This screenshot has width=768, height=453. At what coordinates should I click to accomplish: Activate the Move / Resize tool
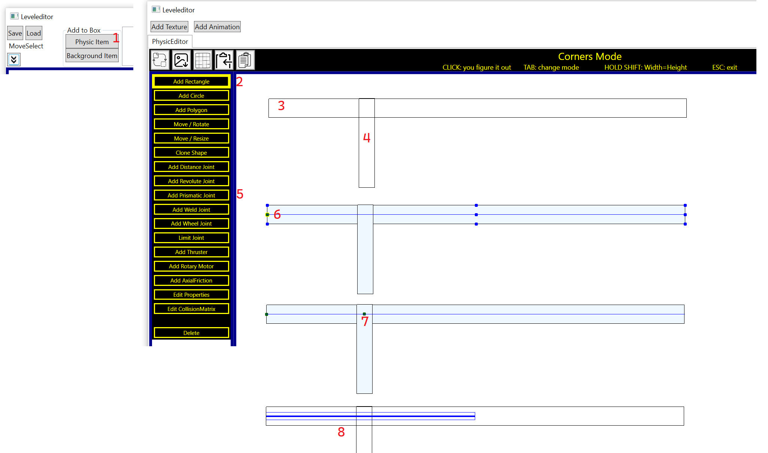pyautogui.click(x=191, y=139)
